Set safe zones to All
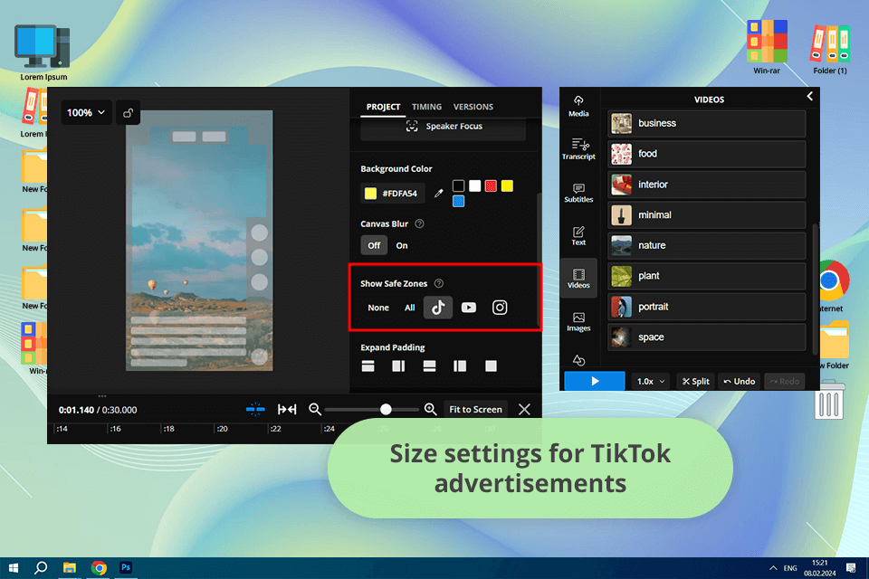The width and height of the screenshot is (869, 579). click(409, 308)
